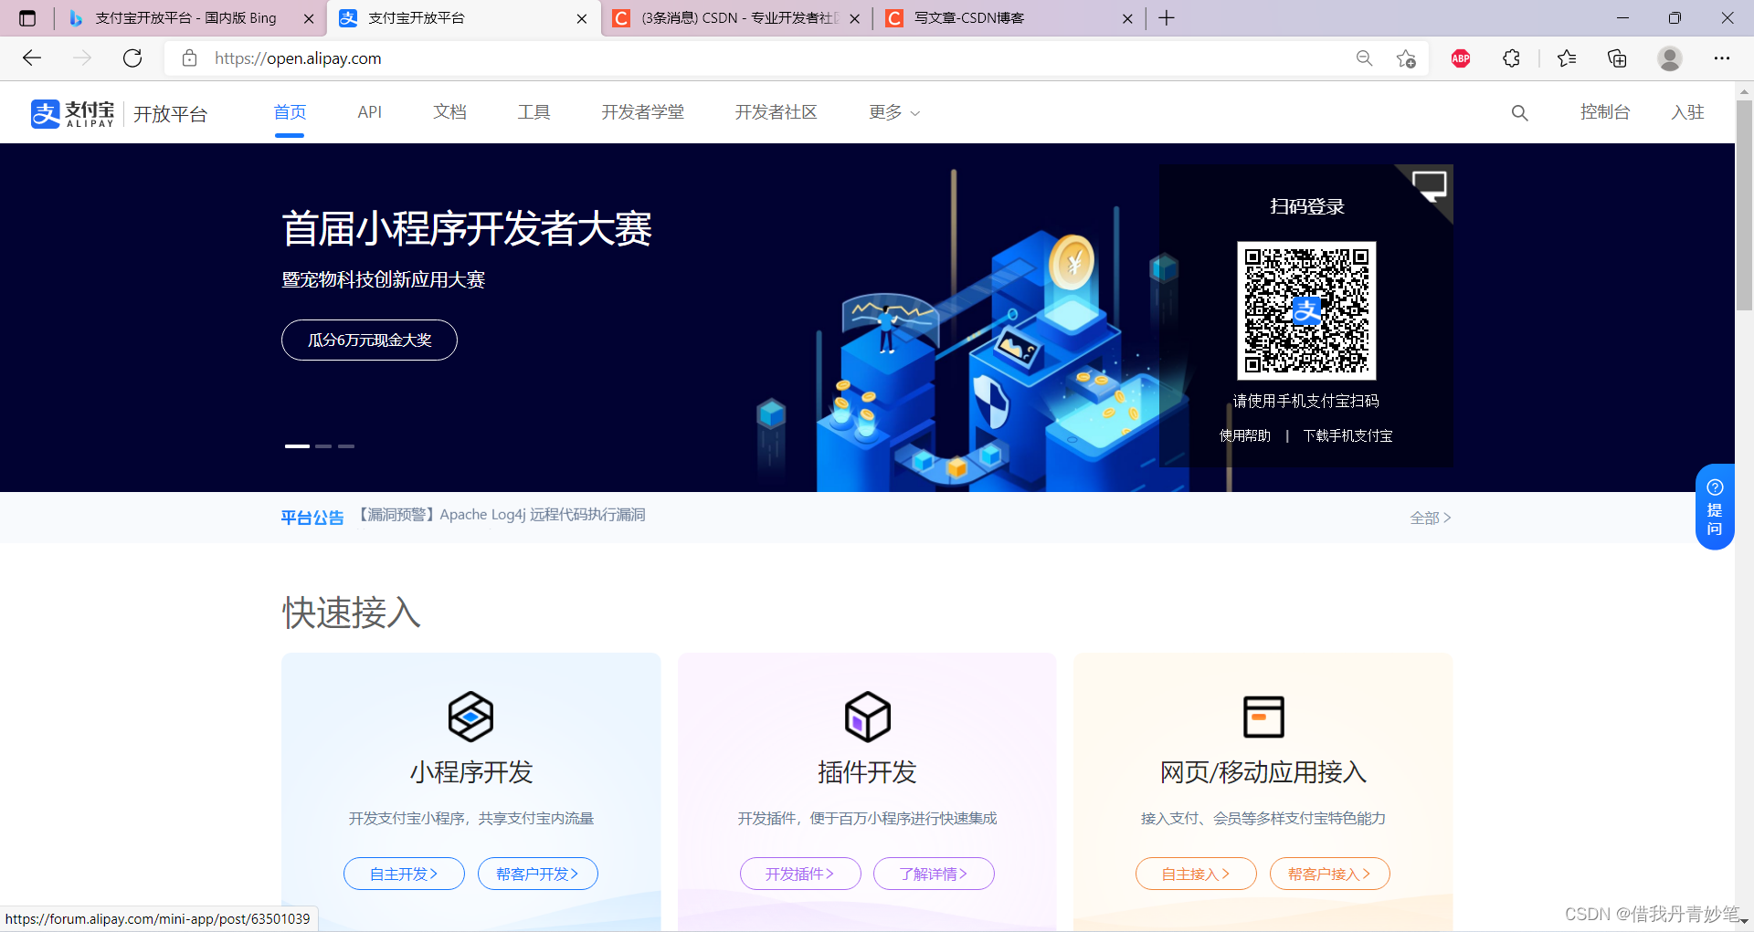The width and height of the screenshot is (1754, 932).
Task: Click the 平台公告 label
Action: (312, 518)
